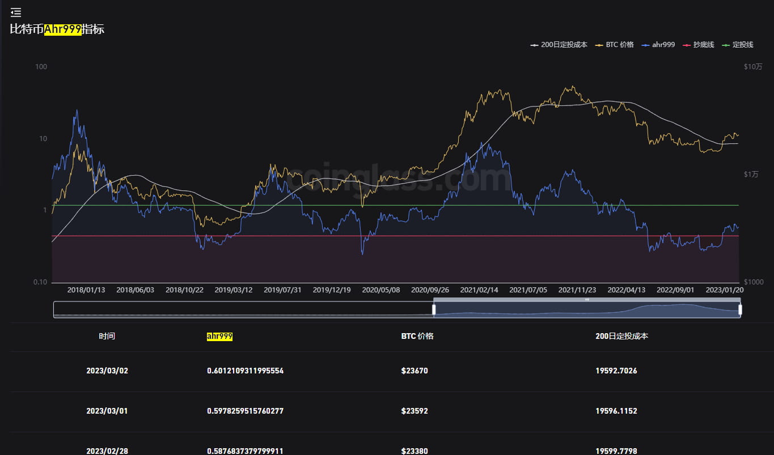Click the 比特币Ahr999指标 page title

pos(57,29)
